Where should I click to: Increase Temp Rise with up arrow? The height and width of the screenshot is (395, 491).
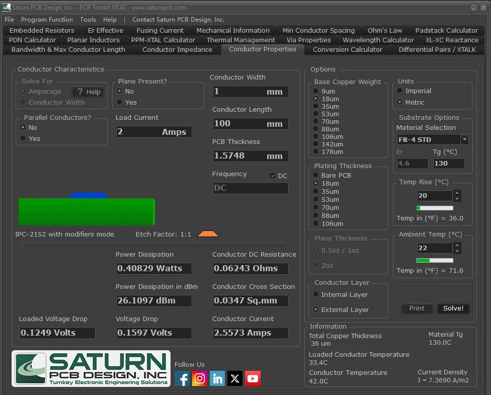pos(457,193)
